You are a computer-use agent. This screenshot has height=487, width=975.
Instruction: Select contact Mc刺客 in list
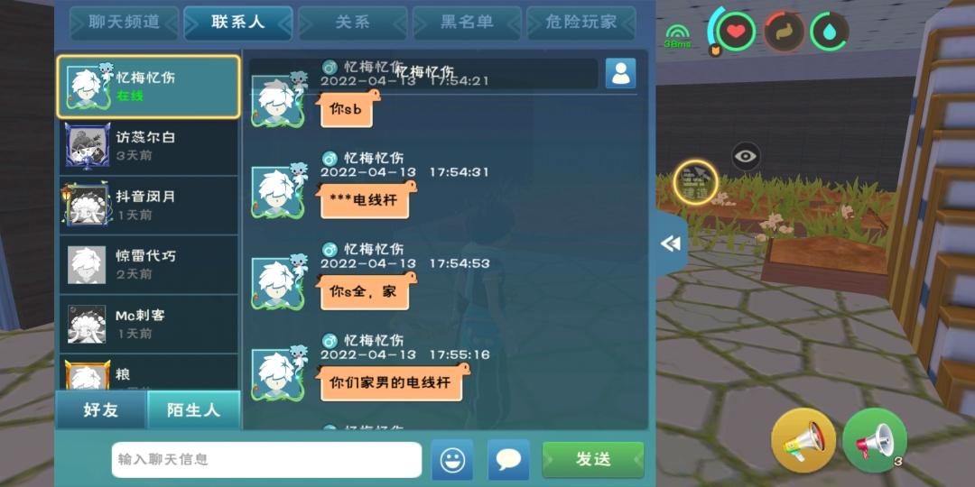coord(149,324)
